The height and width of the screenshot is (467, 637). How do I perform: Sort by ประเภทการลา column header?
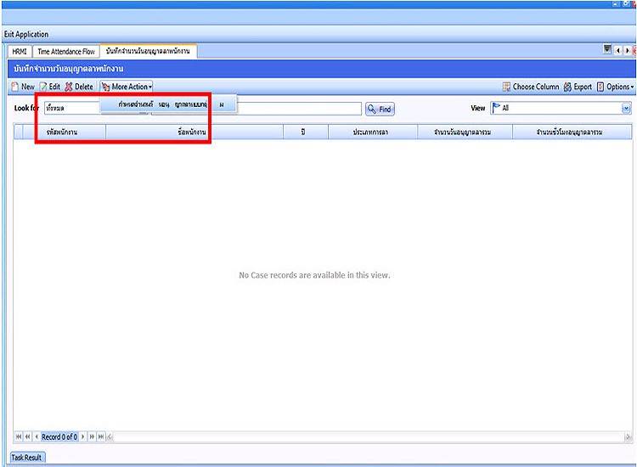(x=373, y=132)
